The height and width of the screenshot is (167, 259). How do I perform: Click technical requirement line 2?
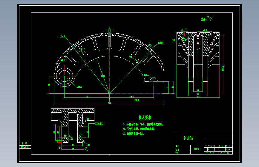(139, 129)
